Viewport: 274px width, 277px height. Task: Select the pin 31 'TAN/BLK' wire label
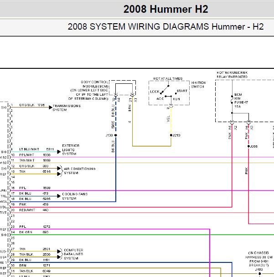[x=26, y=271]
